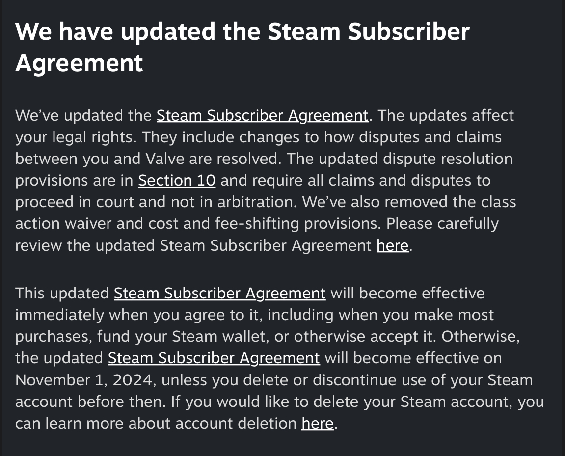This screenshot has width=565, height=456.
Task: Click the "November 1, 2024" date text
Action: pos(83,380)
